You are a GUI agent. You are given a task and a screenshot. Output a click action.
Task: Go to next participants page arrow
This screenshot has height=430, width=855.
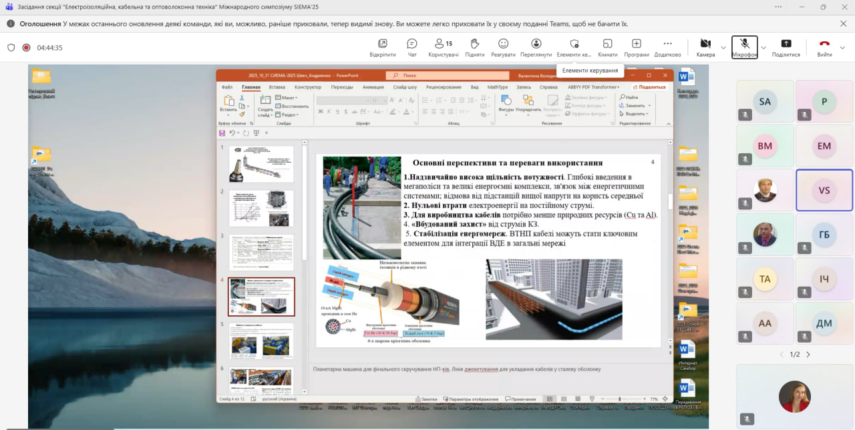click(x=808, y=355)
